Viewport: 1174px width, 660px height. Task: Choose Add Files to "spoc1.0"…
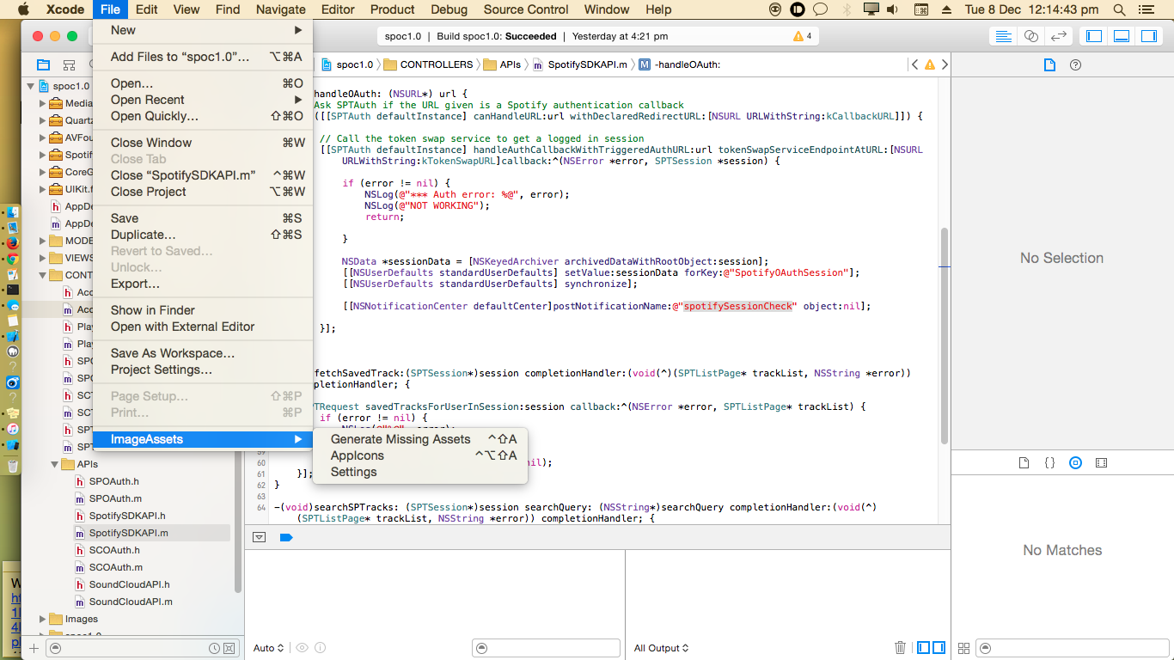pos(203,57)
